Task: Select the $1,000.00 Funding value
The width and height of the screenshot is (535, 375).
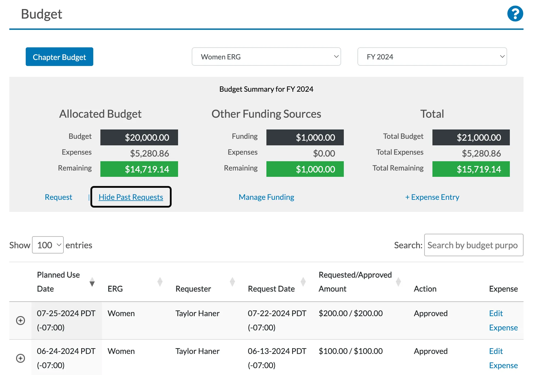Action: (305, 137)
